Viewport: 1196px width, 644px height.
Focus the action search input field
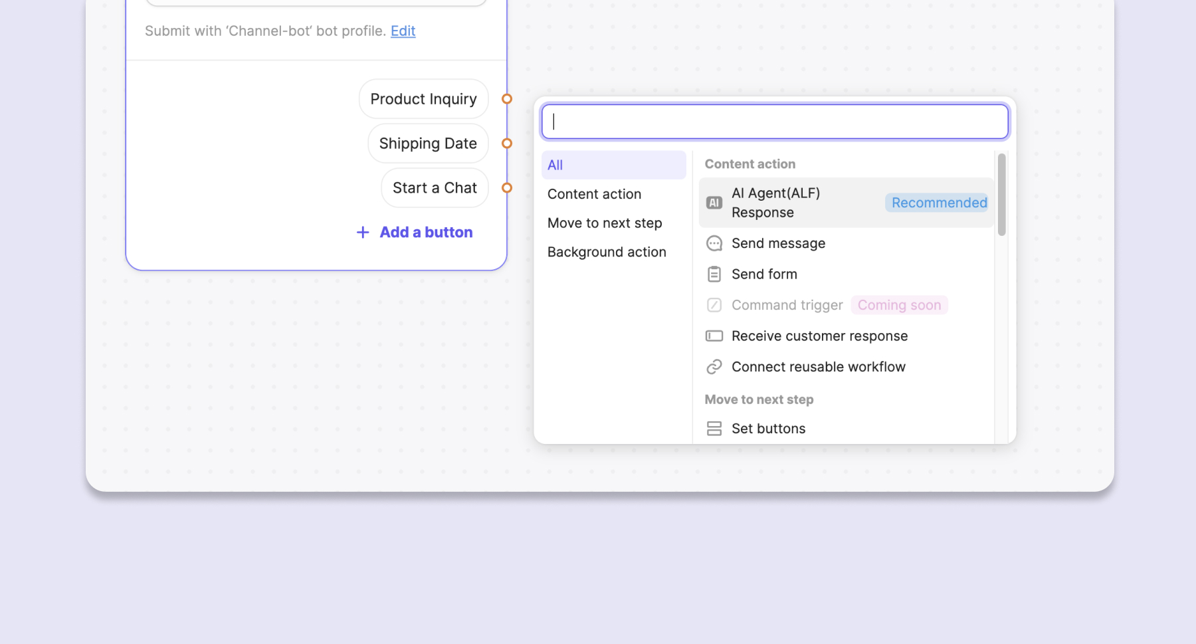(x=775, y=122)
